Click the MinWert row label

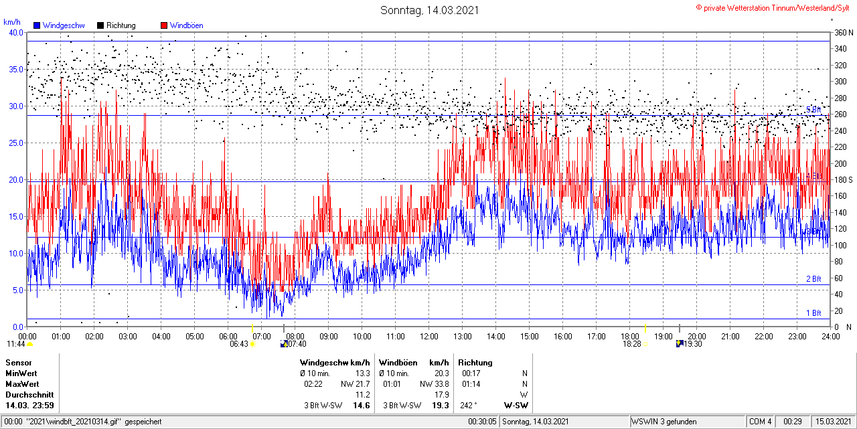pos(22,373)
